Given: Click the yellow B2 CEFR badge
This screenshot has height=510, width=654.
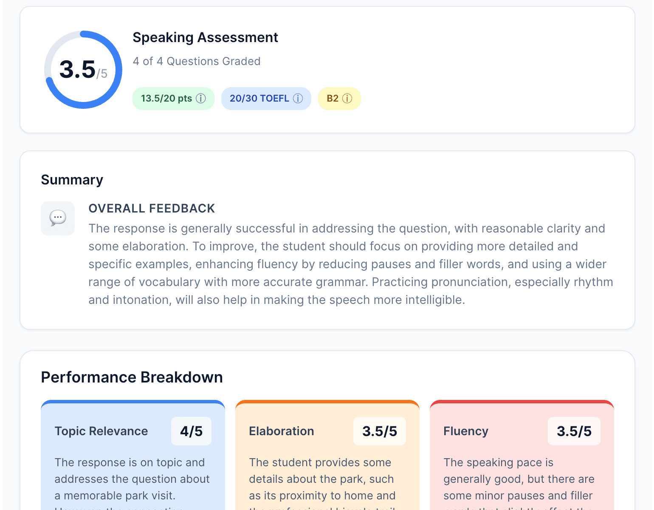Looking at the screenshot, I should click(339, 98).
